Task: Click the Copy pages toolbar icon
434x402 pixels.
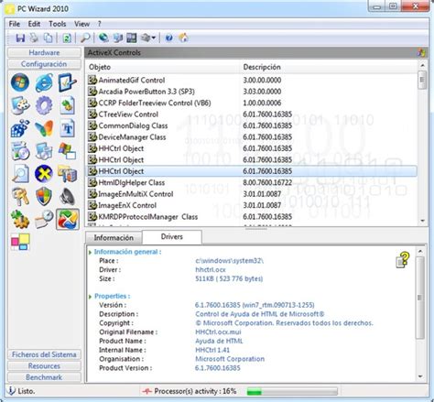Action: click(x=48, y=38)
